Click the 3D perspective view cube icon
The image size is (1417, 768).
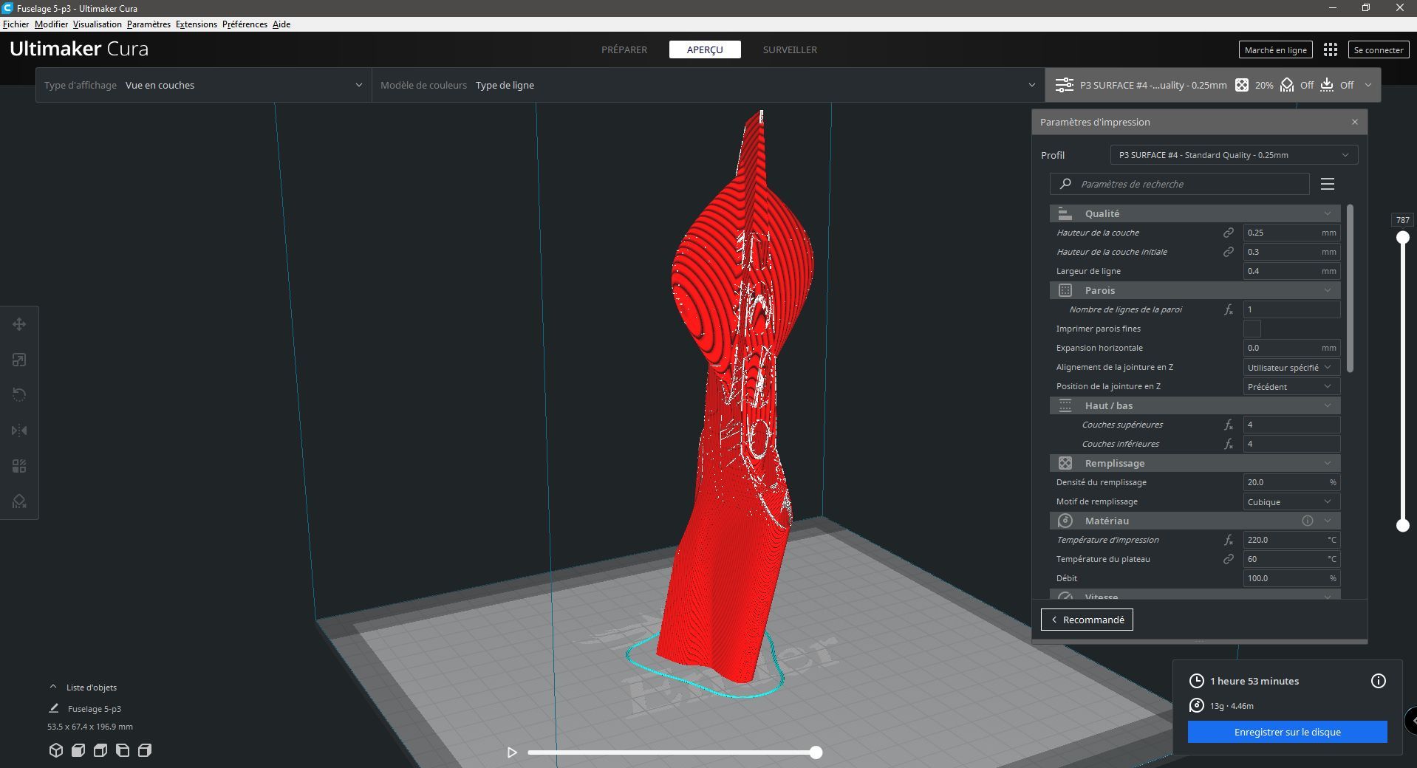pos(55,750)
